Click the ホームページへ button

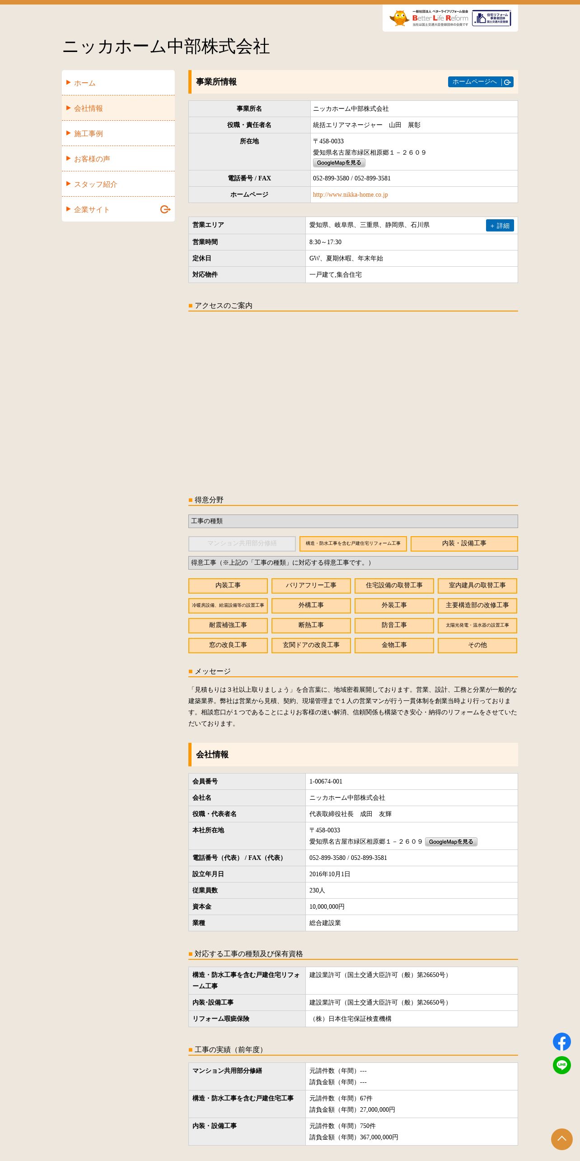coord(481,82)
